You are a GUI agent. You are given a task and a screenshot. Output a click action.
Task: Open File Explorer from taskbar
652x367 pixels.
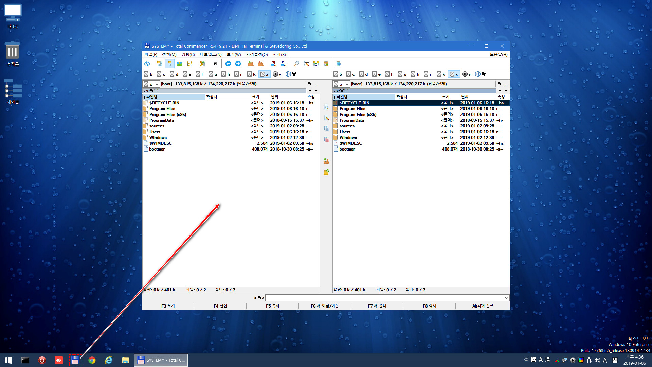coord(125,360)
